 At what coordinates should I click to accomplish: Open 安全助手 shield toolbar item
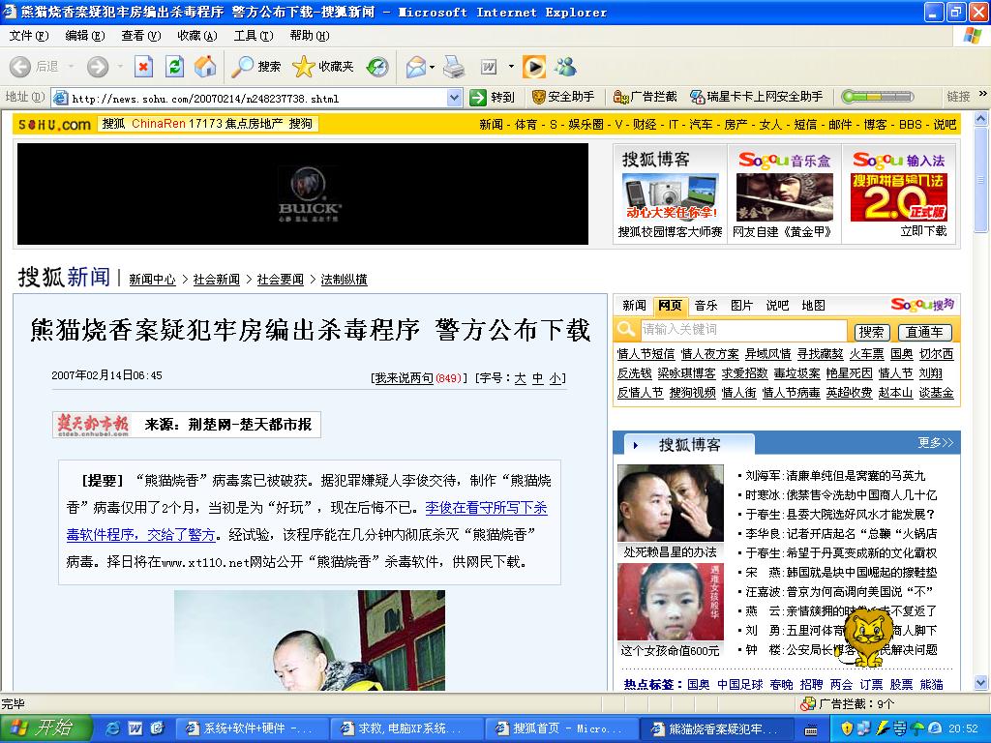pyautogui.click(x=563, y=97)
